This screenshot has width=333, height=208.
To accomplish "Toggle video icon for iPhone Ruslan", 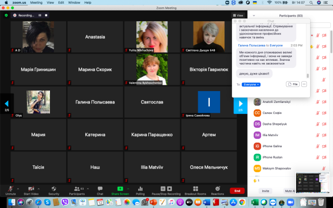I will tap(324, 157).
